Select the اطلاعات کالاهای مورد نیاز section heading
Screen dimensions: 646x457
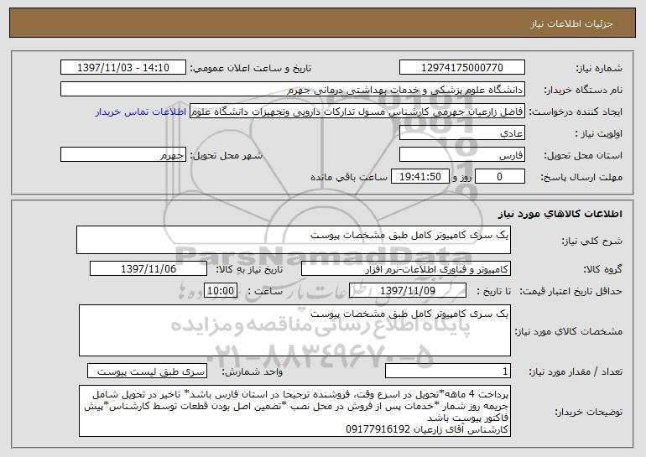coord(560,214)
